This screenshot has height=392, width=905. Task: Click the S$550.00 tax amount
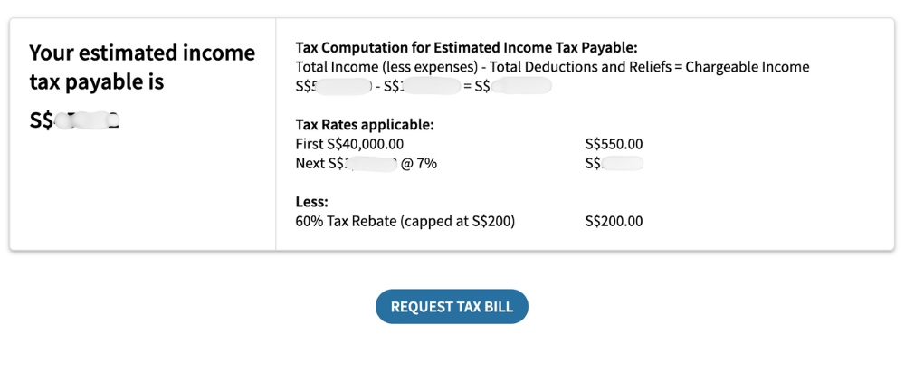(614, 144)
